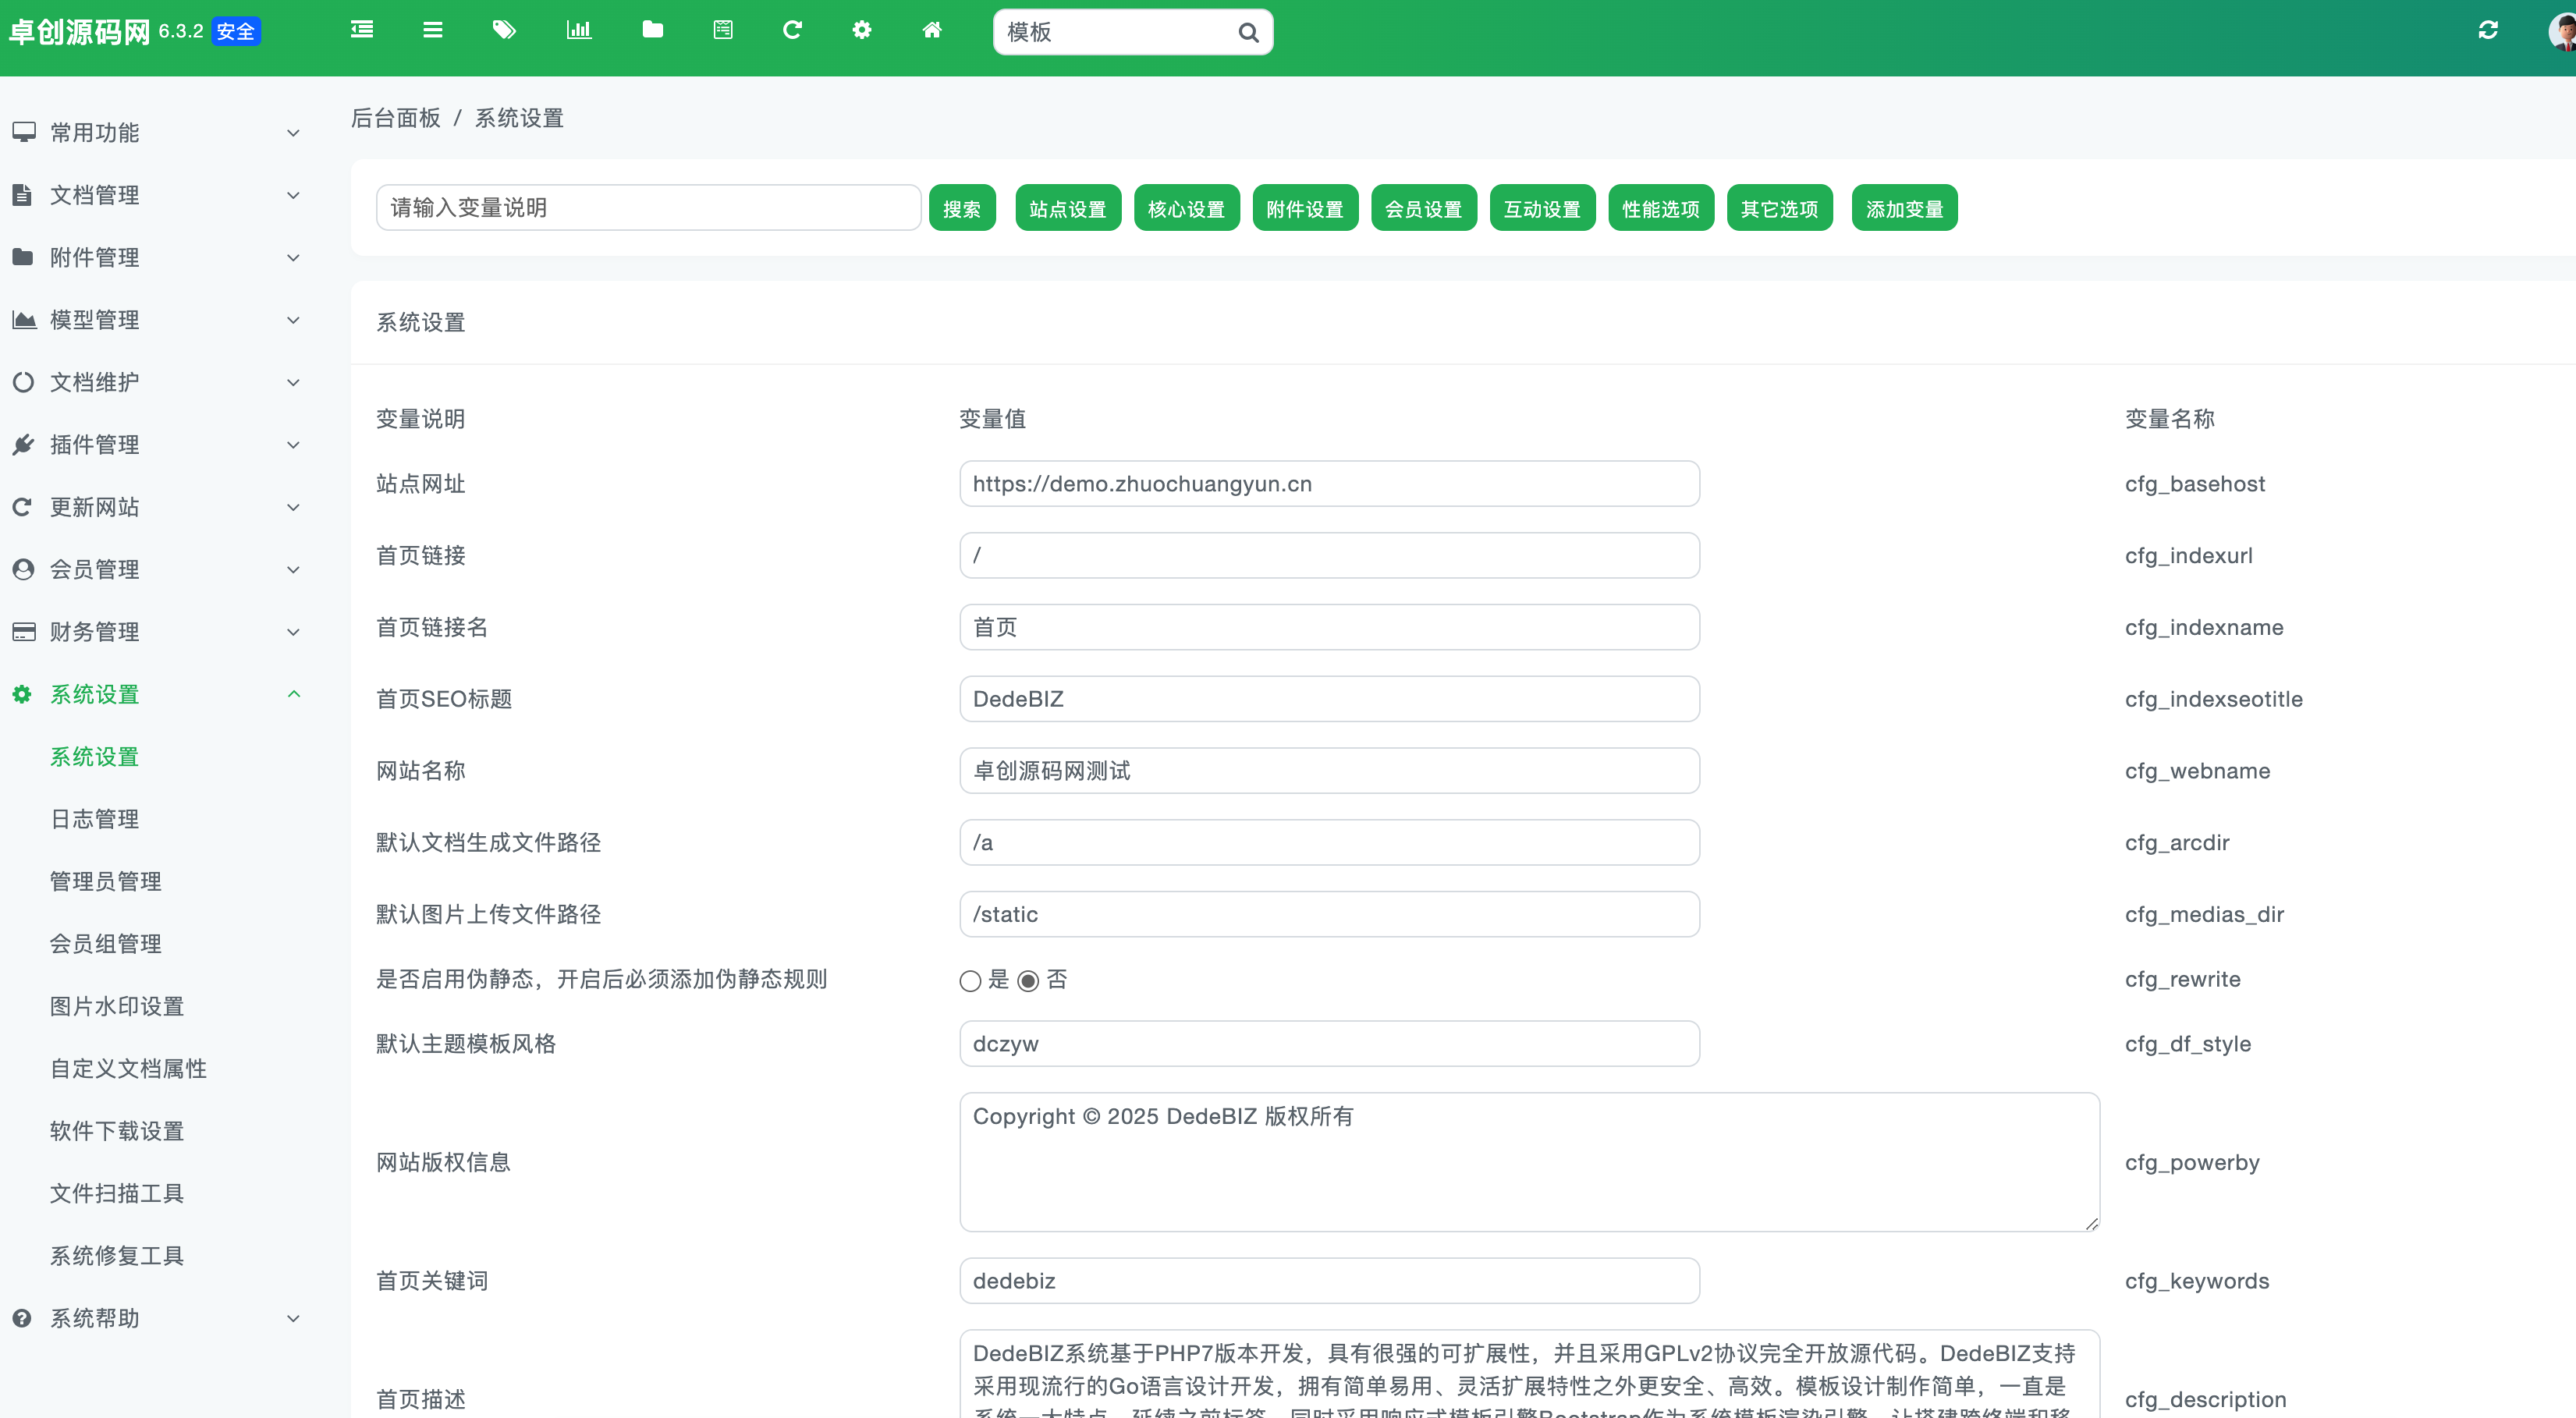Expand the 文档管理 sidebar menu
Viewport: 2576px width, 1418px height.
(156, 195)
